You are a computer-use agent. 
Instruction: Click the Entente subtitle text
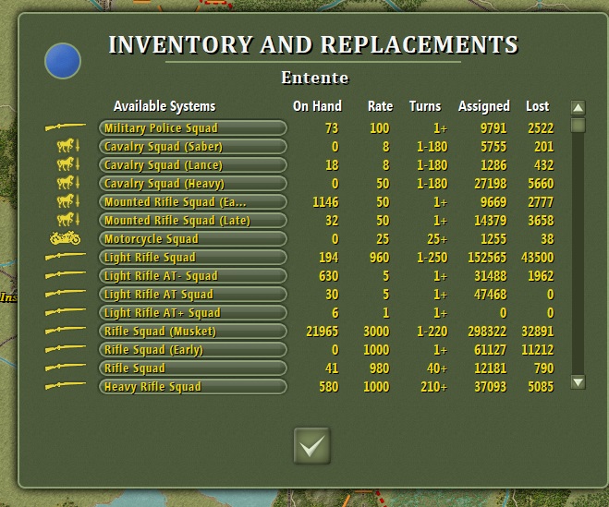314,78
